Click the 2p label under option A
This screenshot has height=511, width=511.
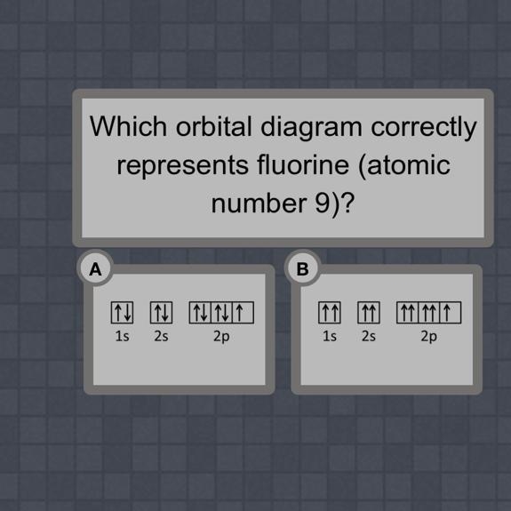tap(221, 337)
